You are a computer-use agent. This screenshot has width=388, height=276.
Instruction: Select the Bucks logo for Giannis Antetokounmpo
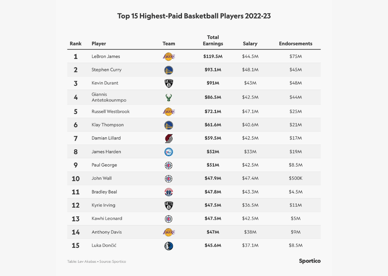click(169, 97)
